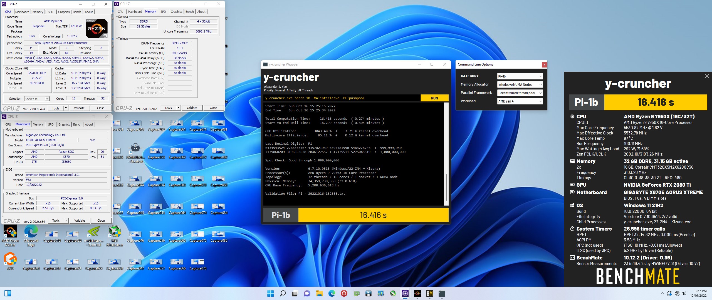Click Validate in the top-left CPU-Z window
Screen dimensions: 712x300
79,108
